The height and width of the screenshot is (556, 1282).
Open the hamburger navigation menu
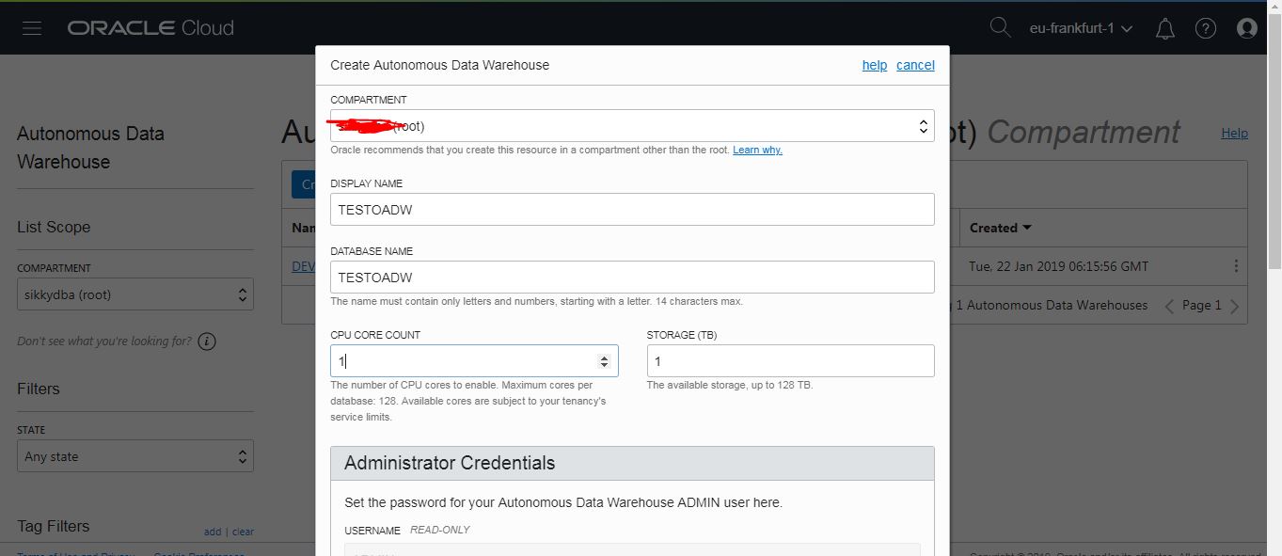coord(32,28)
